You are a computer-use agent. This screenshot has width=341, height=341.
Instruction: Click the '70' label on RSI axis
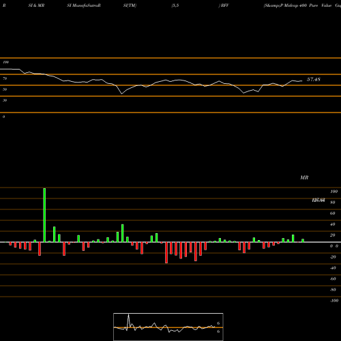[5, 78]
